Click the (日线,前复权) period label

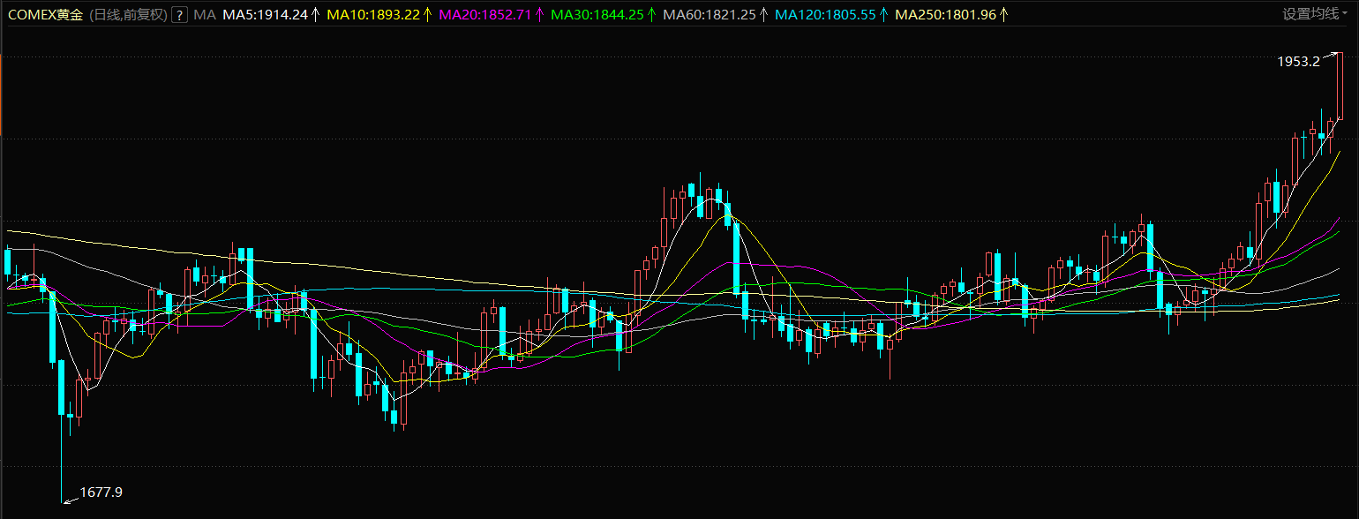point(128,15)
